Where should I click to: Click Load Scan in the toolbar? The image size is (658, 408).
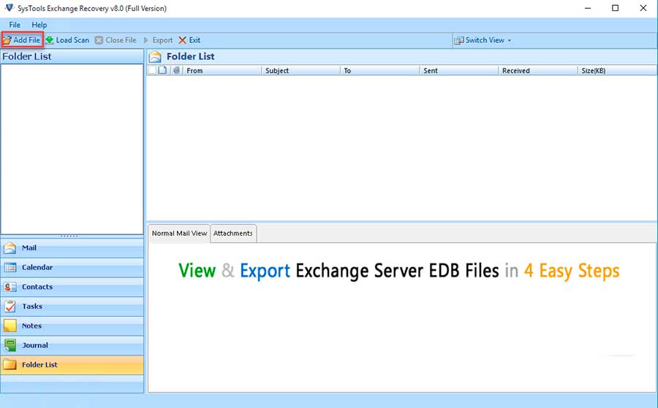point(67,40)
